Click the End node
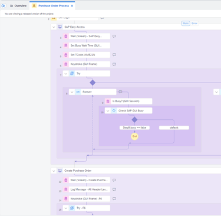This screenshot has width=221, height=216. coord(134,136)
